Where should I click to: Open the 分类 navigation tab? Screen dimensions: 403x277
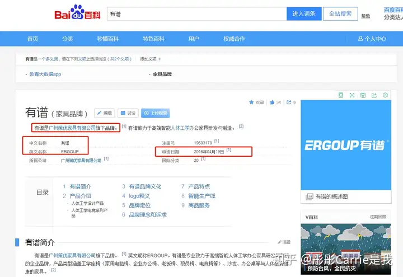pyautogui.click(x=68, y=39)
